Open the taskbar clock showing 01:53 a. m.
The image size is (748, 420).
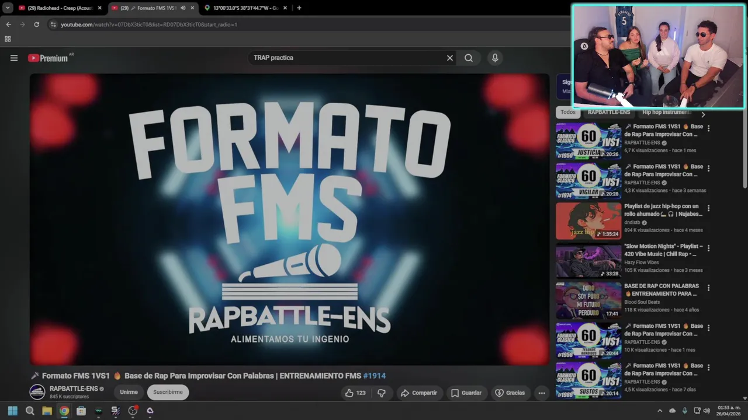click(x=729, y=411)
